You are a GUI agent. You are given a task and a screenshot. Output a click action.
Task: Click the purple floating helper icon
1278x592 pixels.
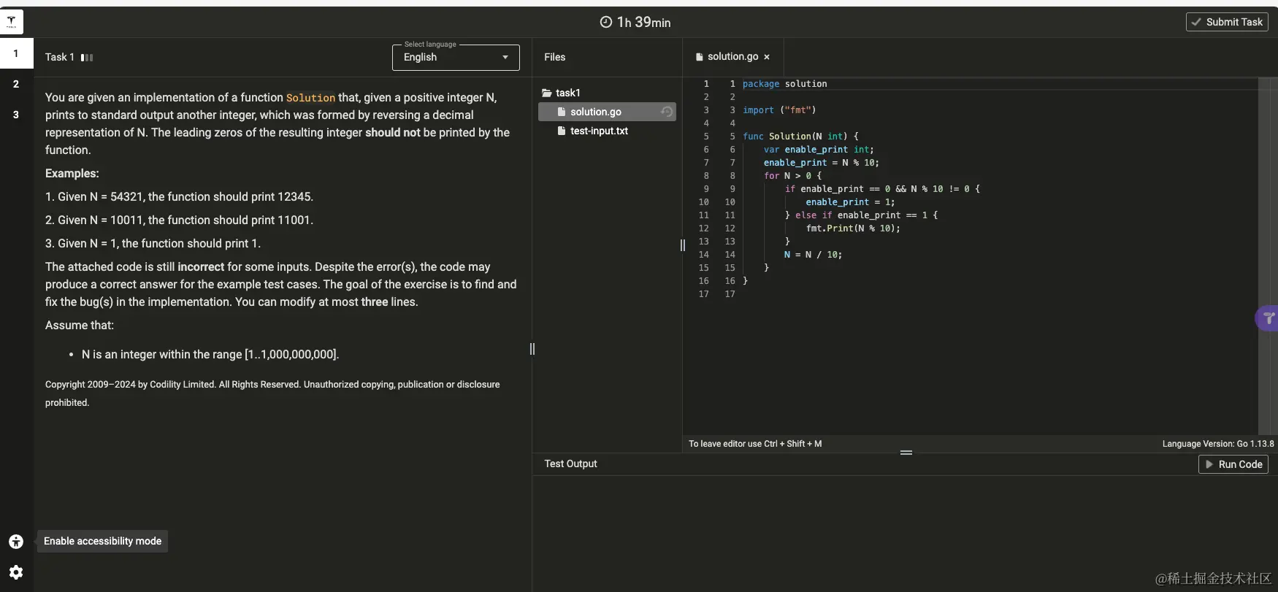(x=1269, y=318)
